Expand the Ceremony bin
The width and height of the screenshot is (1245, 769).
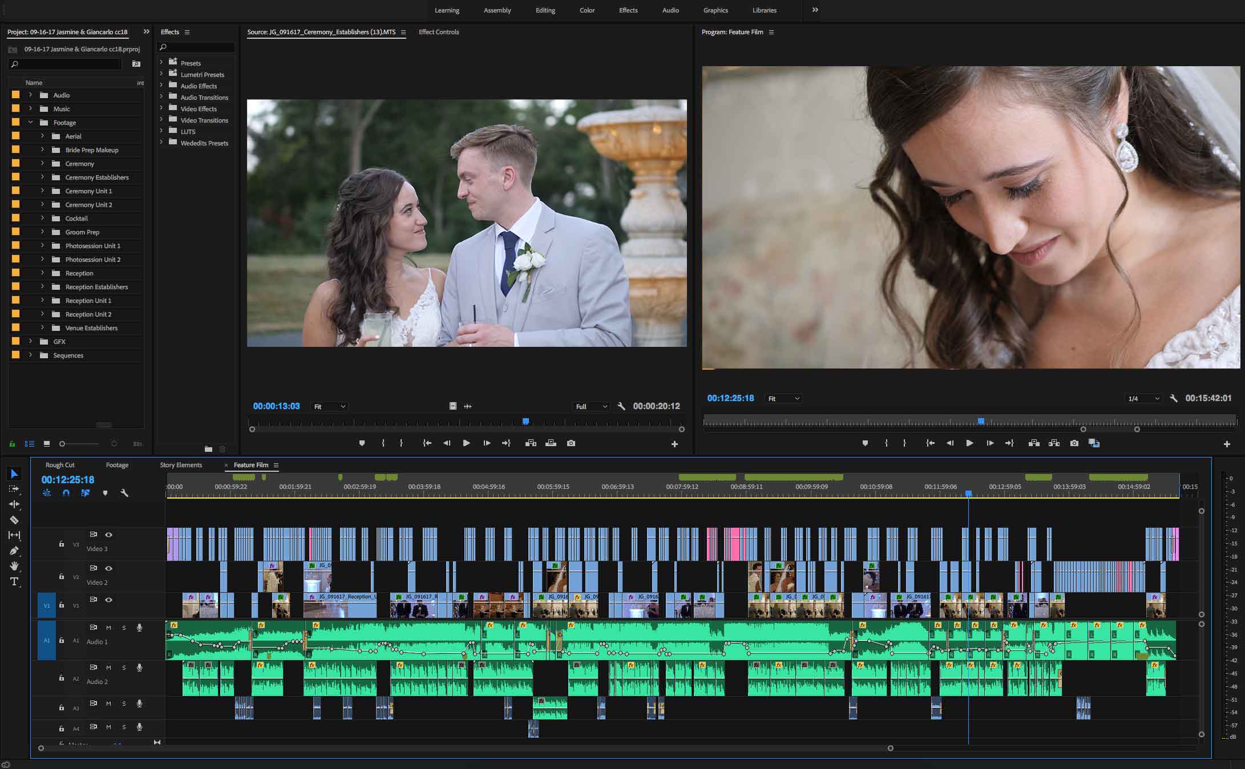click(x=43, y=164)
